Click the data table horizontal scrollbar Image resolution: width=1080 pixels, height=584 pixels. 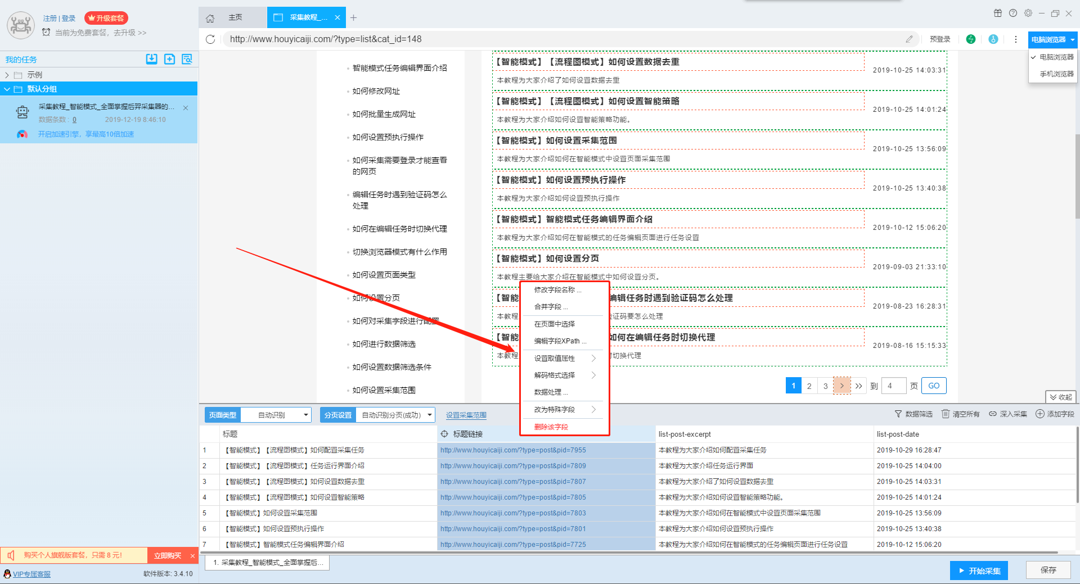[x=629, y=553]
